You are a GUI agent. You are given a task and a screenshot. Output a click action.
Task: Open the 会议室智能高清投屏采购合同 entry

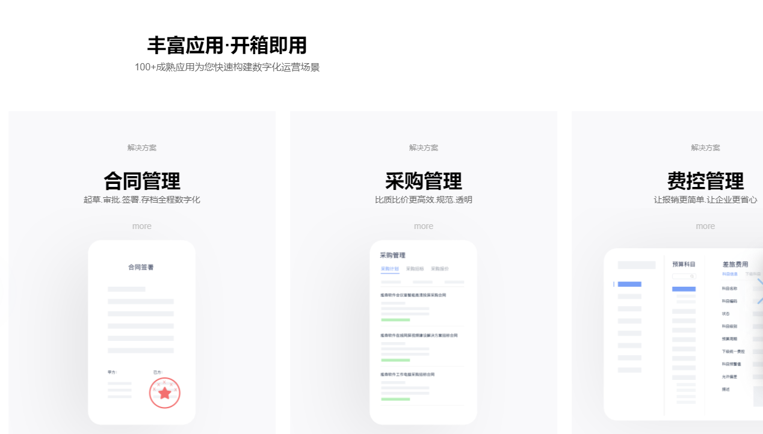click(x=413, y=295)
